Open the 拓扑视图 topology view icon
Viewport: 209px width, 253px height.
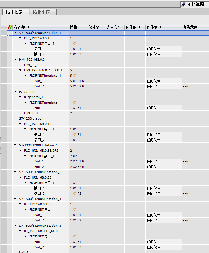click(x=183, y=5)
